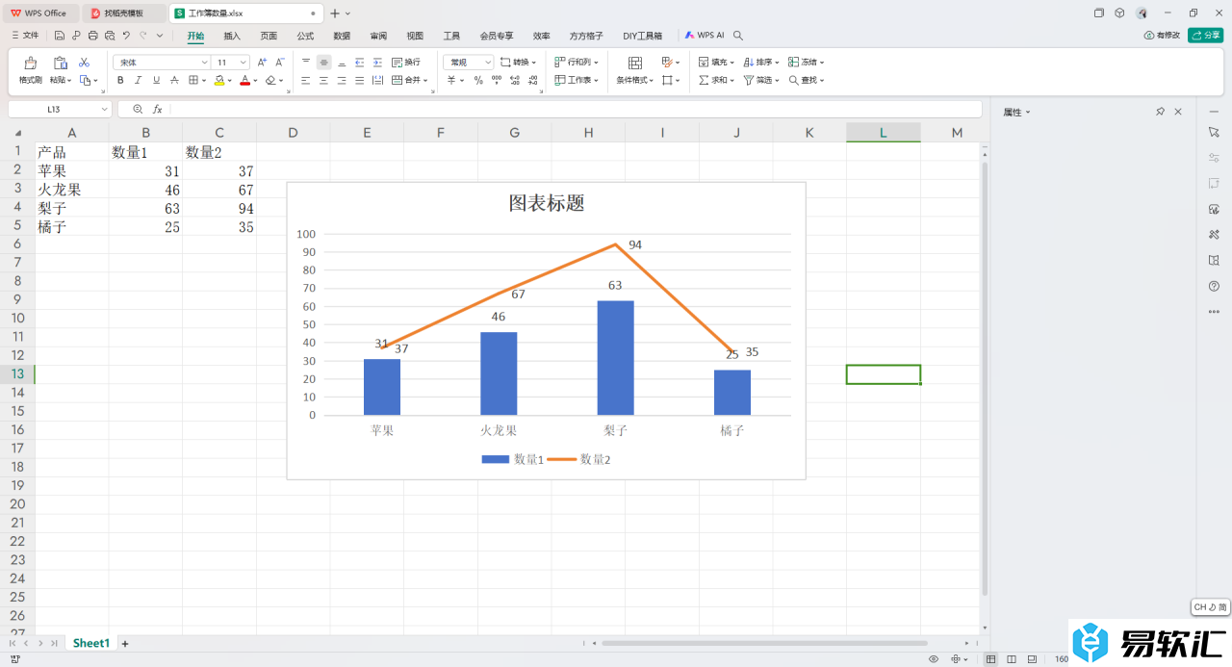Click the Save icon in quick access bar

pyautogui.click(x=60, y=36)
